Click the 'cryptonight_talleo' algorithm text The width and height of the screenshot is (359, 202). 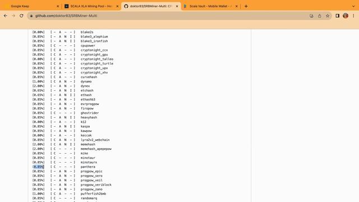coord(97,59)
